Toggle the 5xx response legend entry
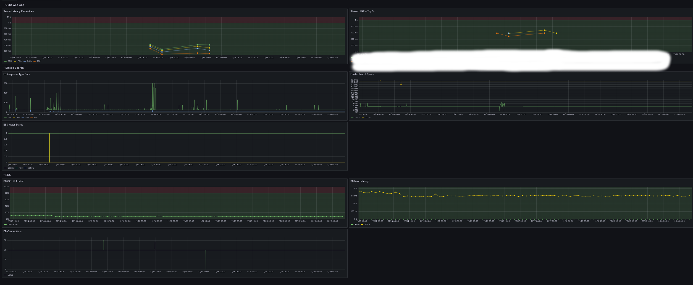This screenshot has height=285, width=693. [36, 118]
